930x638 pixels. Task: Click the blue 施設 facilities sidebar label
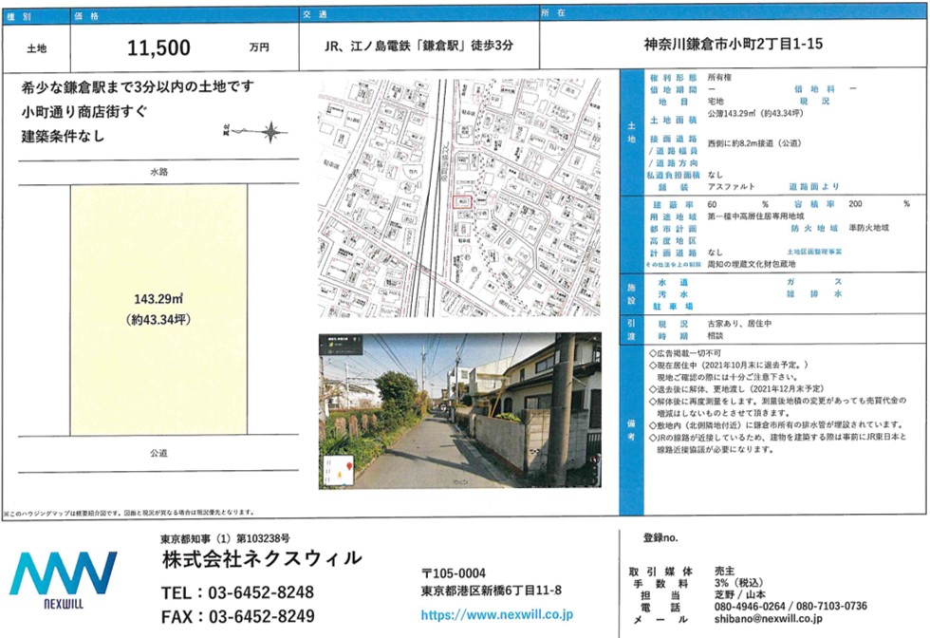(633, 292)
